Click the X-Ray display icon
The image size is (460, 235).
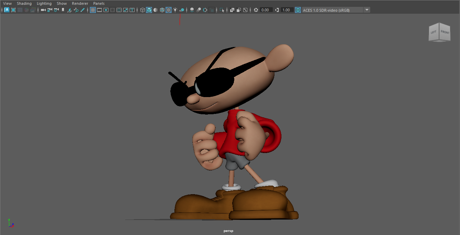pyautogui.click(x=232, y=10)
